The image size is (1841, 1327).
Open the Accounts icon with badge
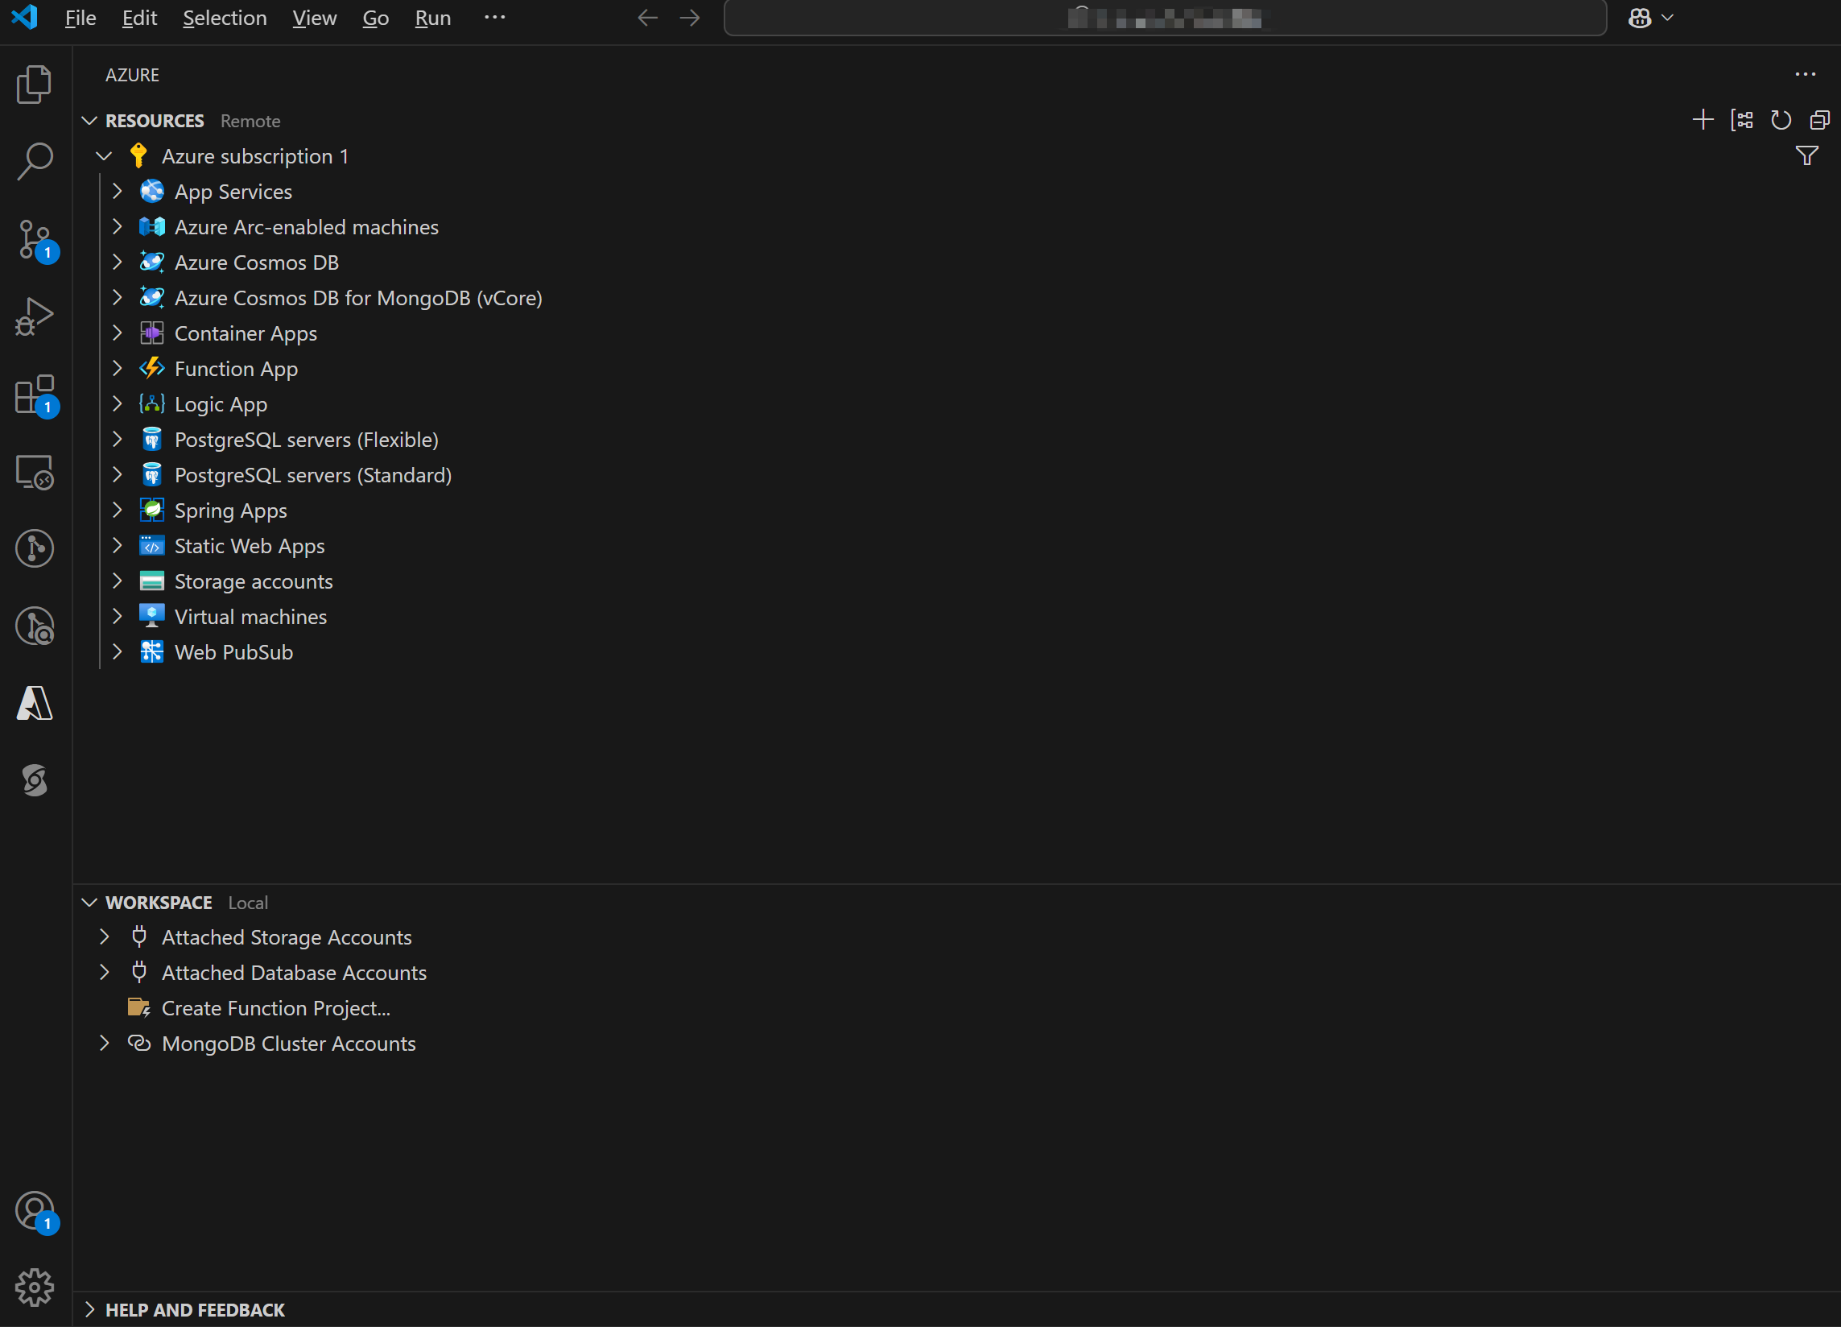click(x=34, y=1211)
